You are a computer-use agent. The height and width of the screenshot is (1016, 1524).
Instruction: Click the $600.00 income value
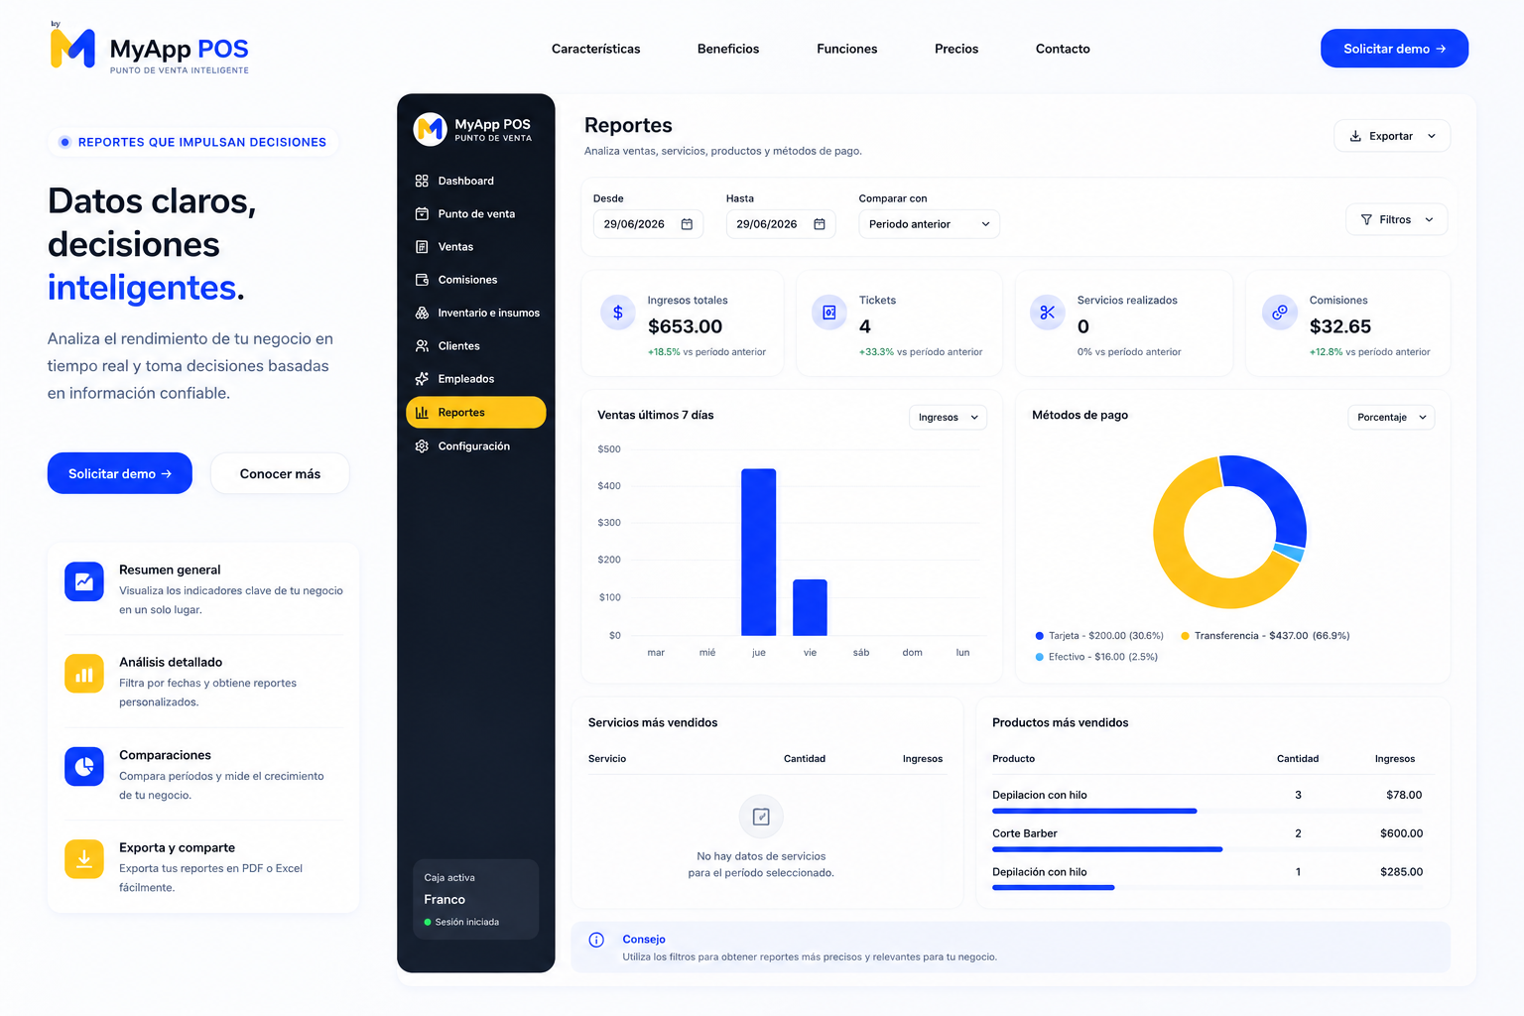(x=1401, y=833)
